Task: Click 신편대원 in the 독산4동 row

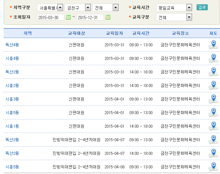Action: [77, 45]
